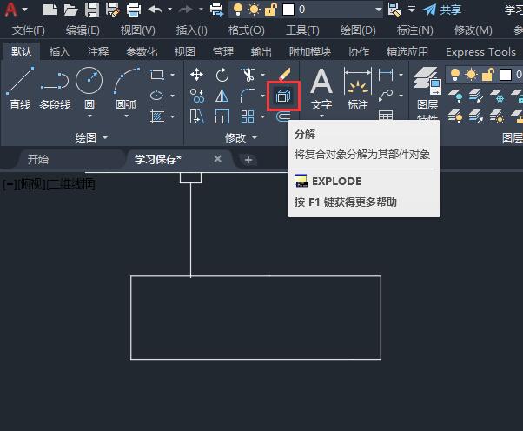523x431 pixels.
Task: Open Customize Quick Access Toolbar arrow
Action: coord(412,10)
